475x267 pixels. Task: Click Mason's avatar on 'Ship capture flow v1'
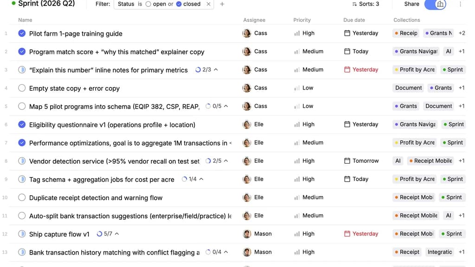[247, 234]
